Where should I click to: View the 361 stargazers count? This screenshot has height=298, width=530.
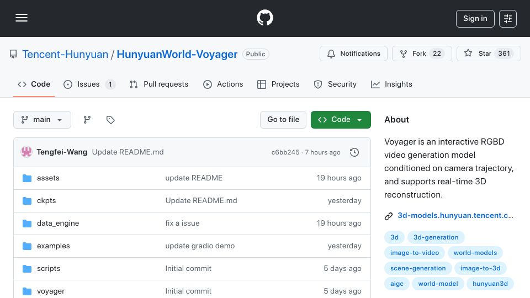point(504,54)
